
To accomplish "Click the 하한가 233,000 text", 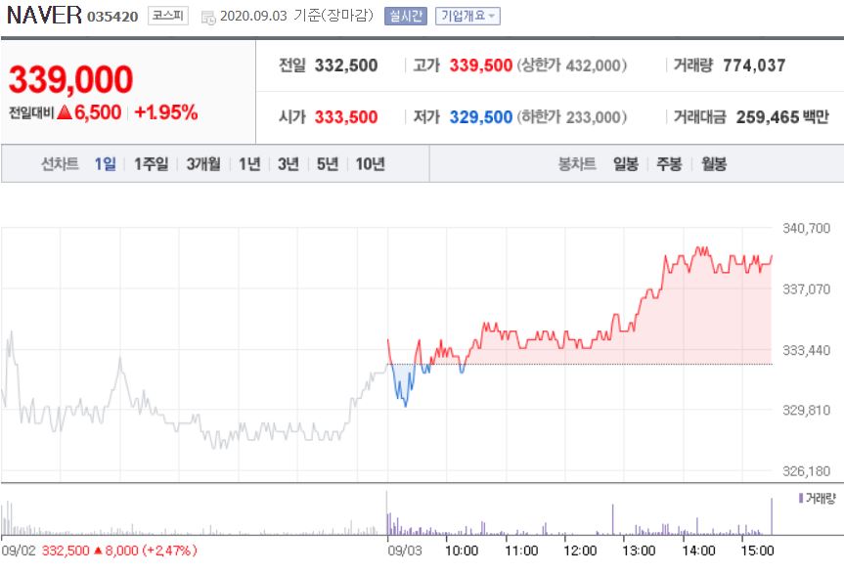I will 572,116.
